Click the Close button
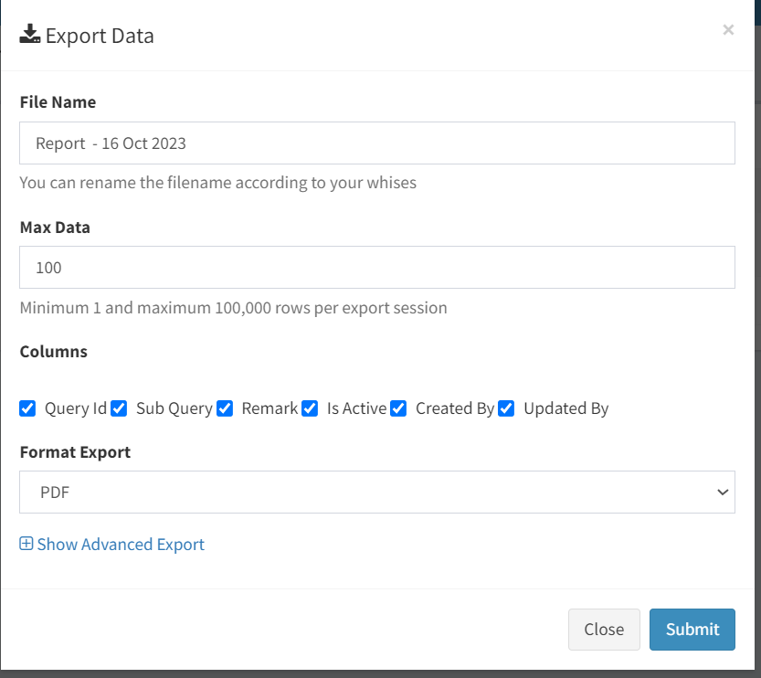The height and width of the screenshot is (678, 761). pos(604,630)
